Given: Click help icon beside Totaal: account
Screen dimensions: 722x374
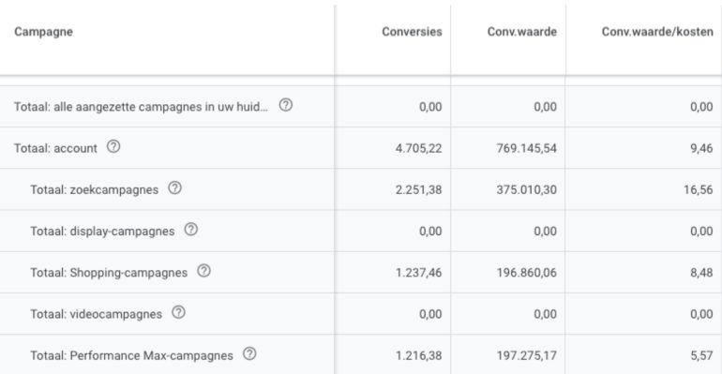Looking at the screenshot, I should (x=113, y=147).
